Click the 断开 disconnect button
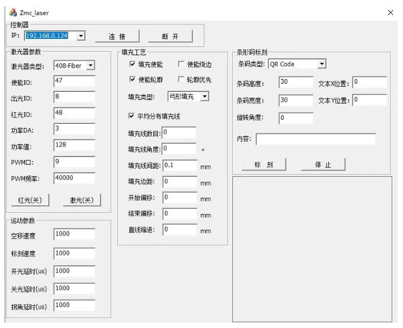Screen dimensions: 403x328 pos(170,36)
